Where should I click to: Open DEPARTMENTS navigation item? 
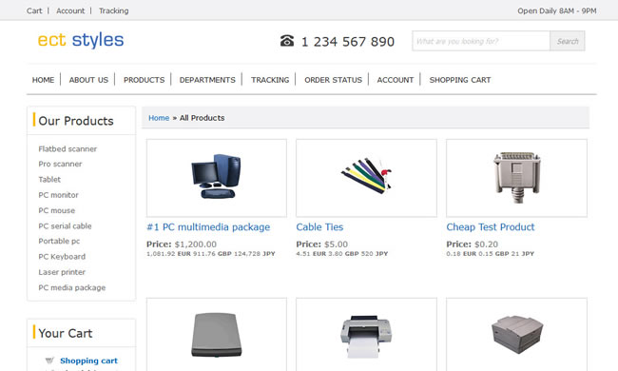pos(207,80)
